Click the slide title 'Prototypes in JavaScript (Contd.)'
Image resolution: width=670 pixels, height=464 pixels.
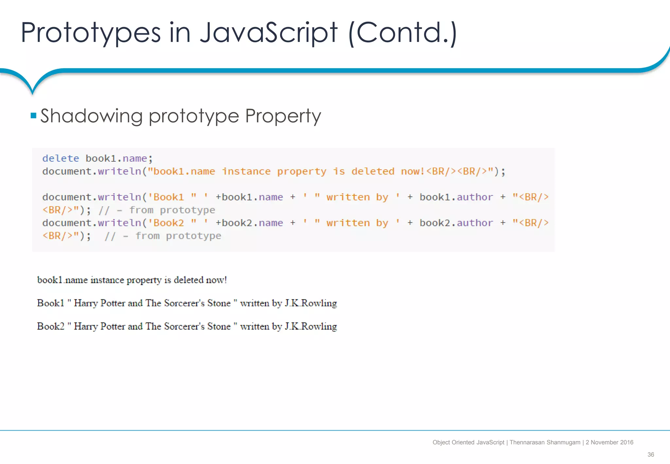click(239, 33)
